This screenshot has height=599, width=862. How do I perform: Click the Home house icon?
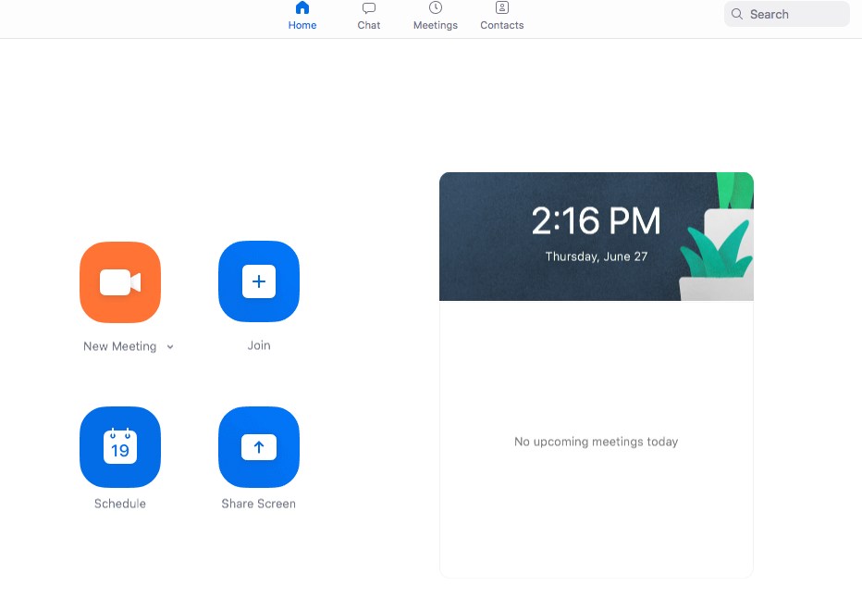click(302, 8)
